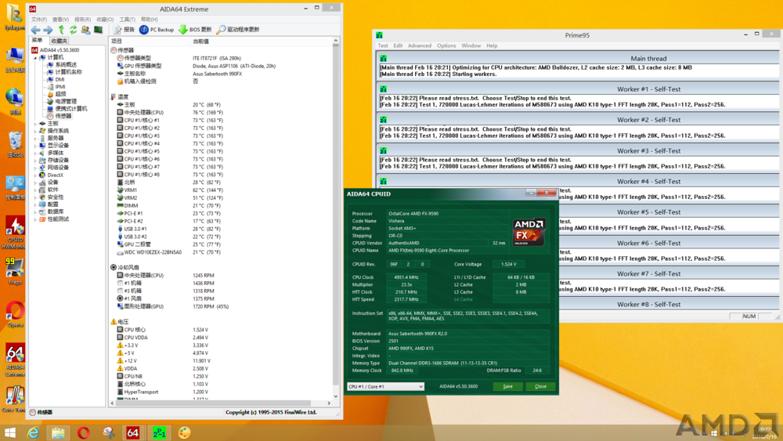Click the green Up arrow toolbar icon

pyautogui.click(x=61, y=30)
